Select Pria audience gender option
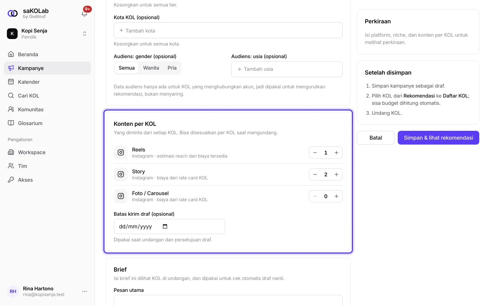 172,68
